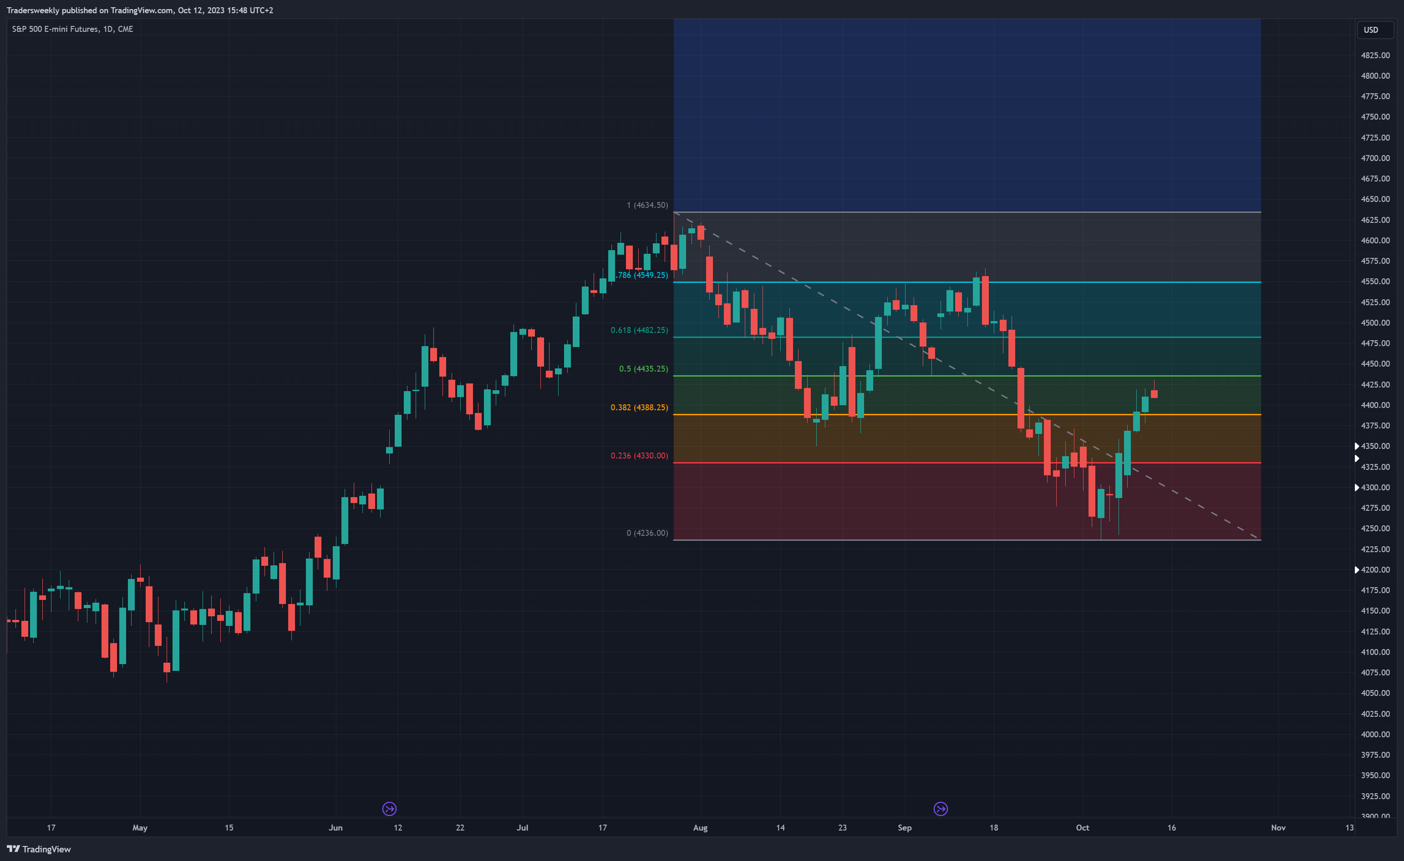Click the Fibonacci label 0.618 (4482.25)
The width and height of the screenshot is (1404, 861).
pos(639,330)
